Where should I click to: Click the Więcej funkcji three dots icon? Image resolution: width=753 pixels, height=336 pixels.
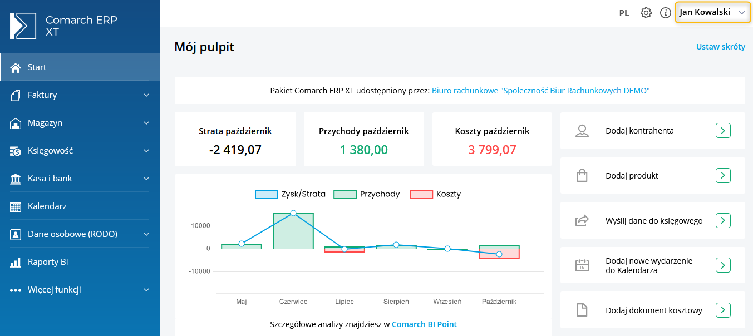click(16, 290)
